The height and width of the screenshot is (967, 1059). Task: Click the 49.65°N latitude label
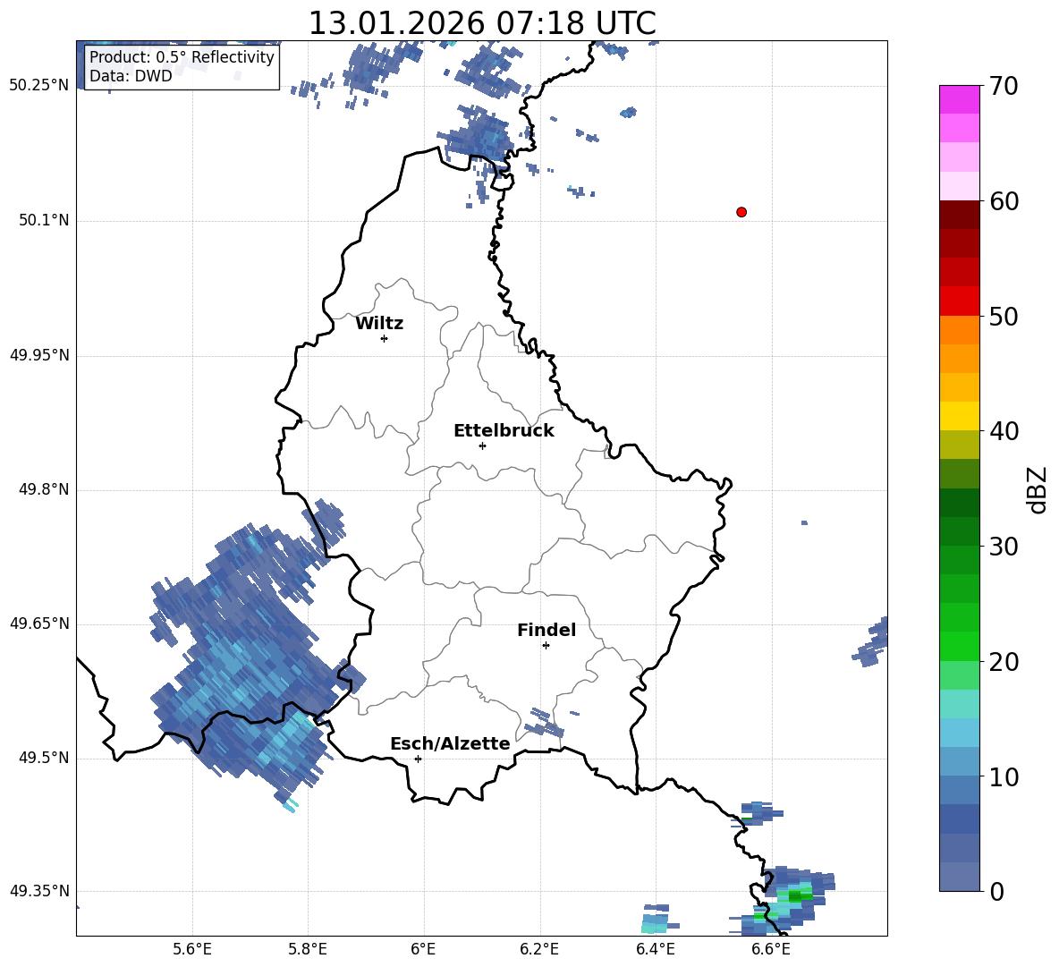click(x=39, y=623)
